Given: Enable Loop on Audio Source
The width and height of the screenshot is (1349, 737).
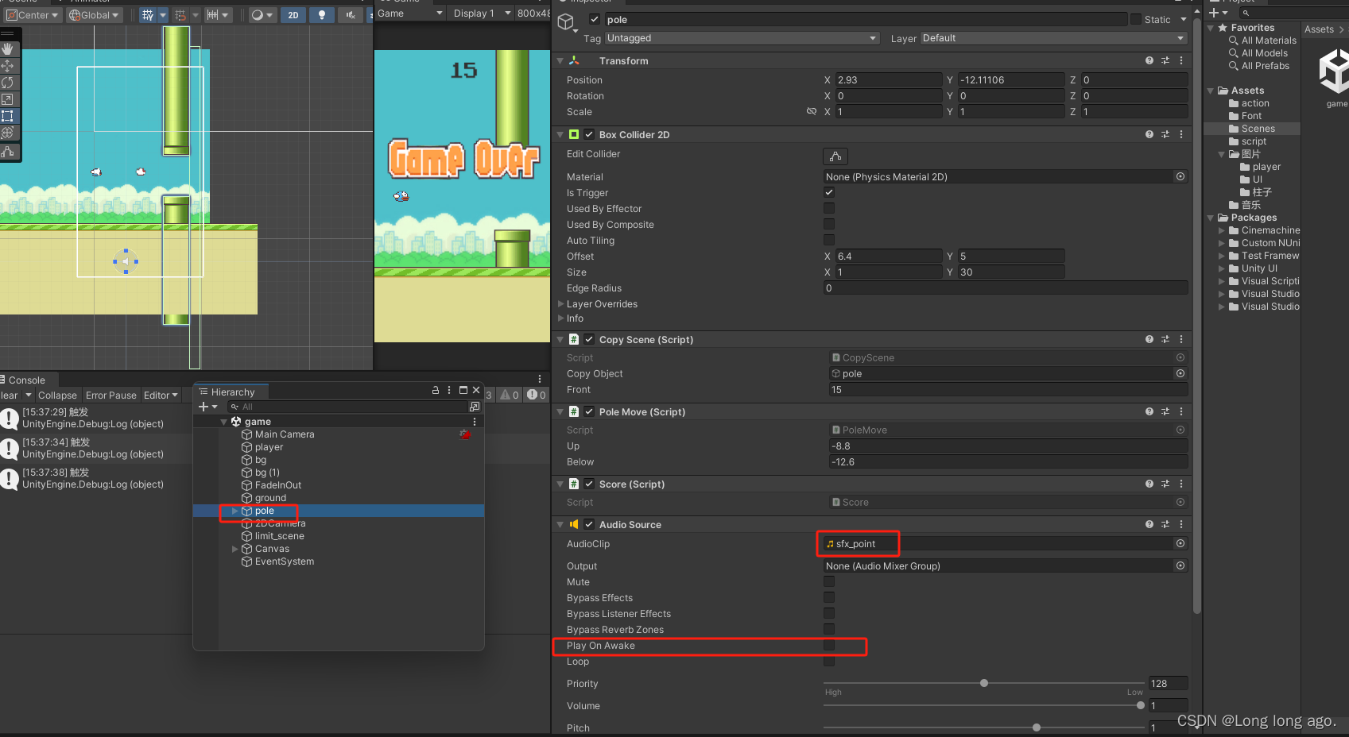Looking at the screenshot, I should 829,661.
